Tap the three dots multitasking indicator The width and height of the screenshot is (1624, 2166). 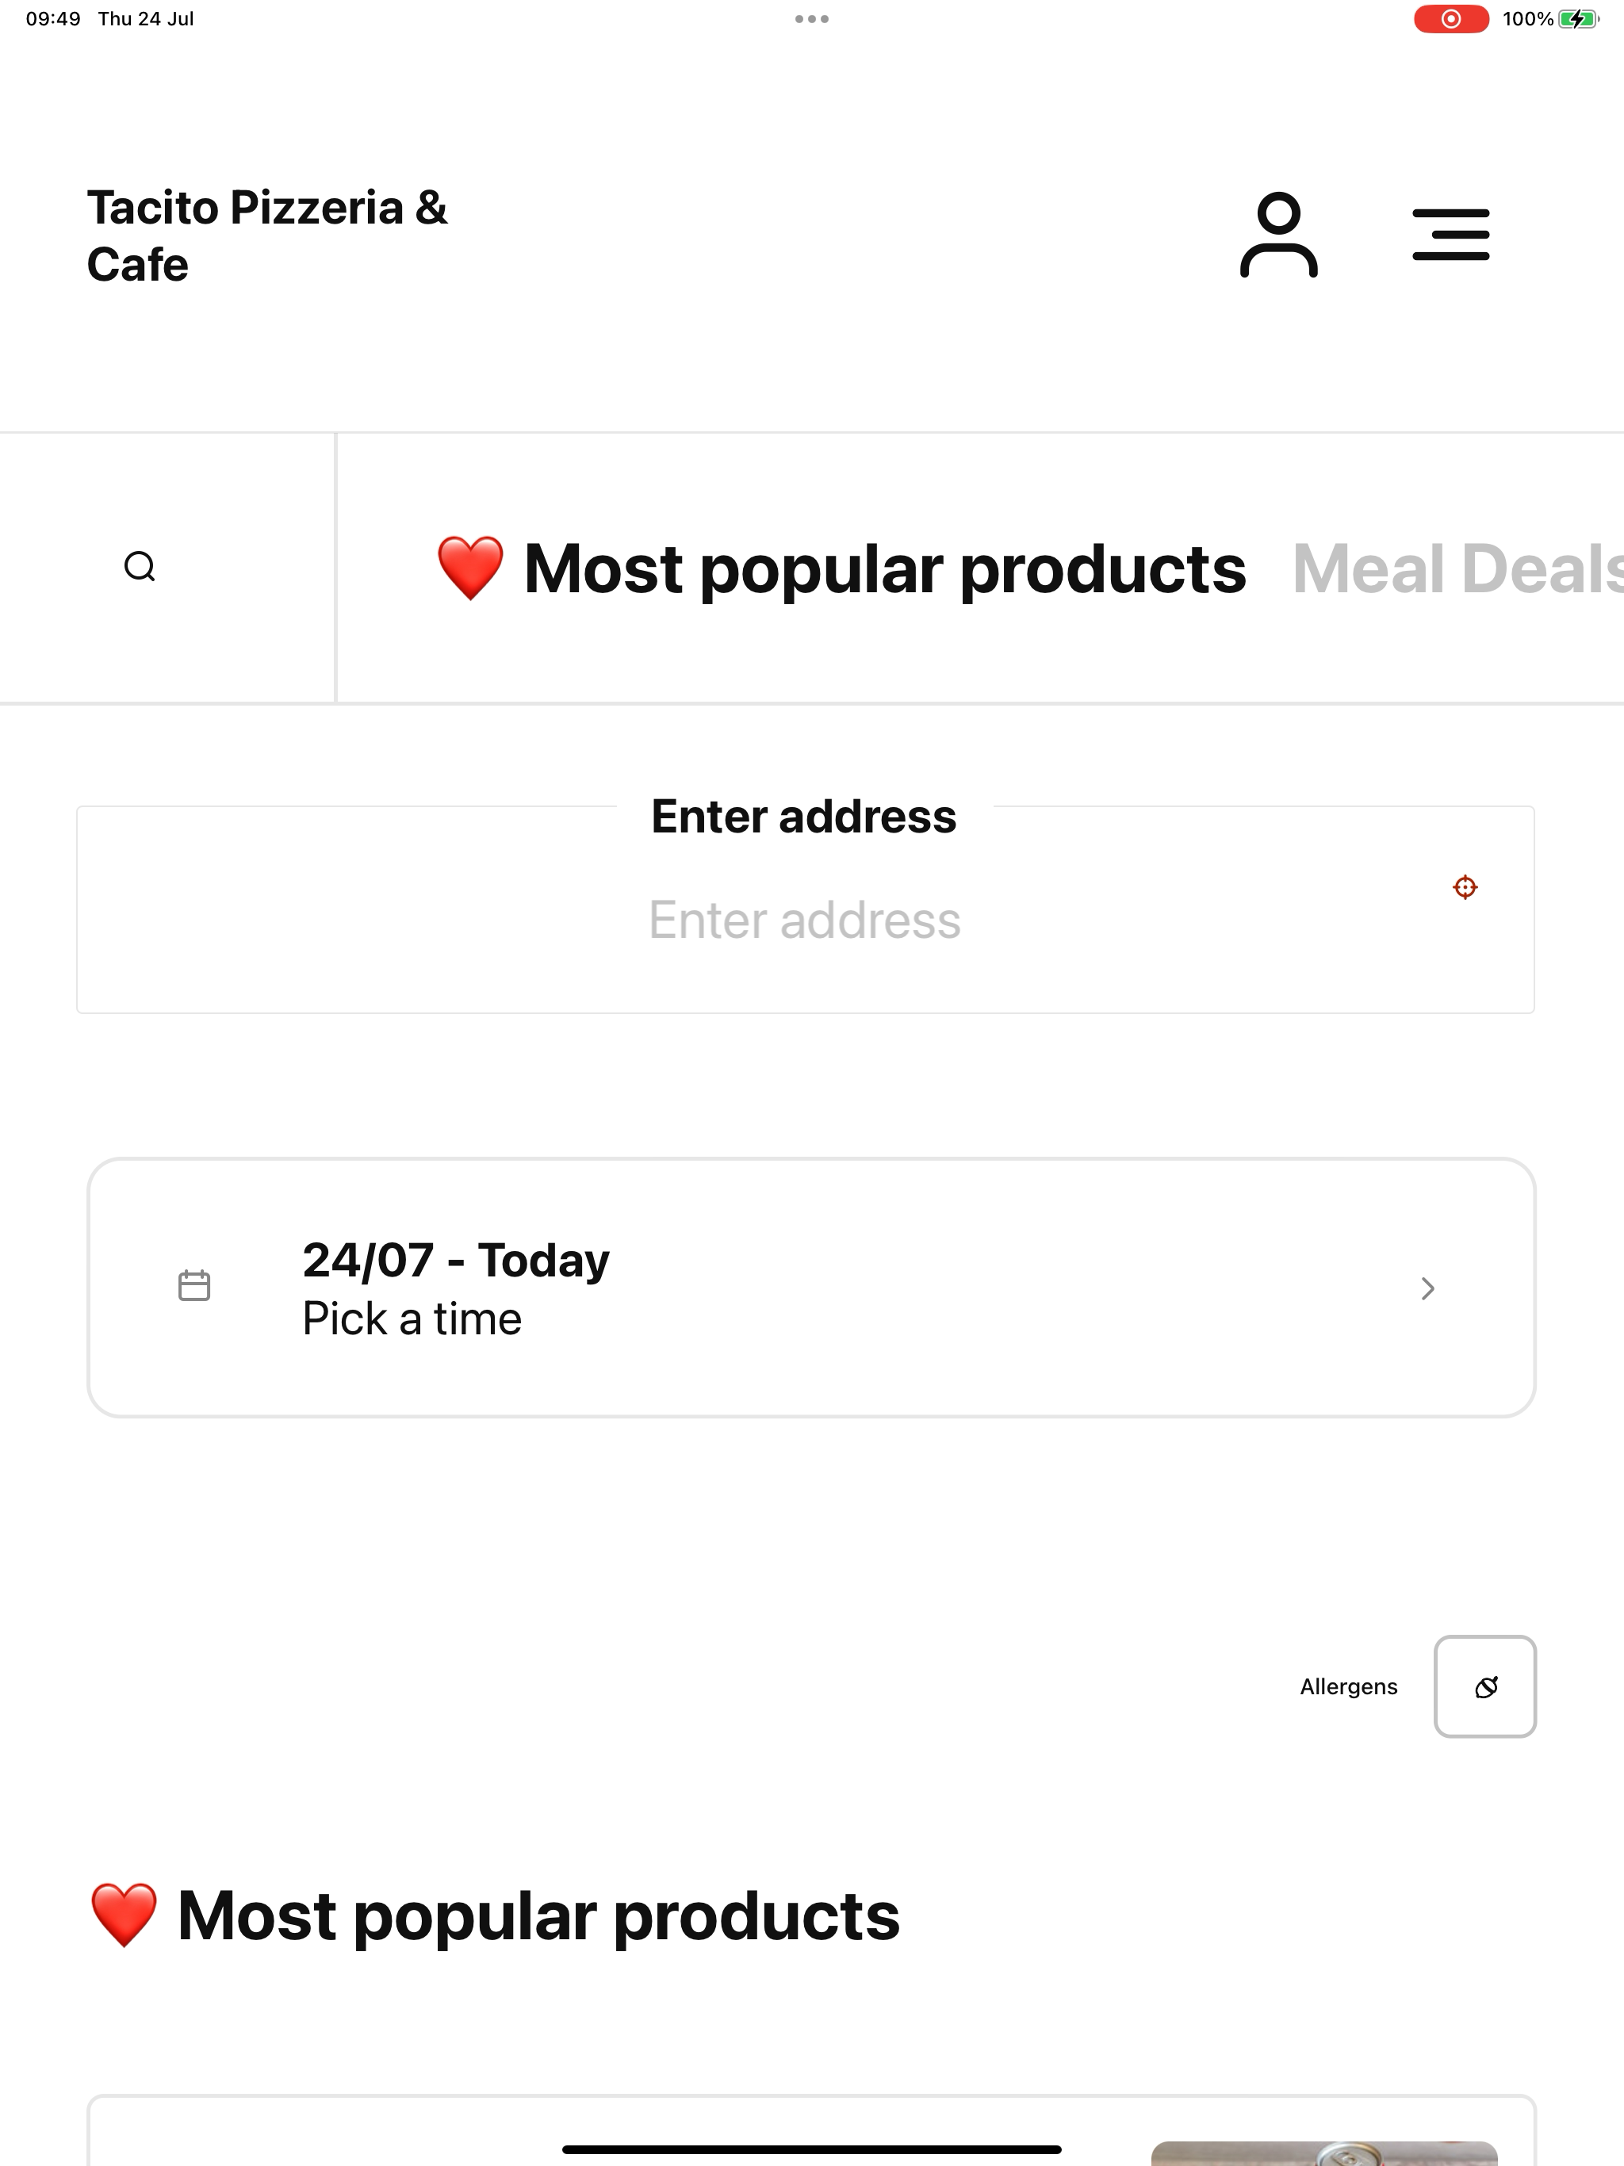[x=812, y=18]
